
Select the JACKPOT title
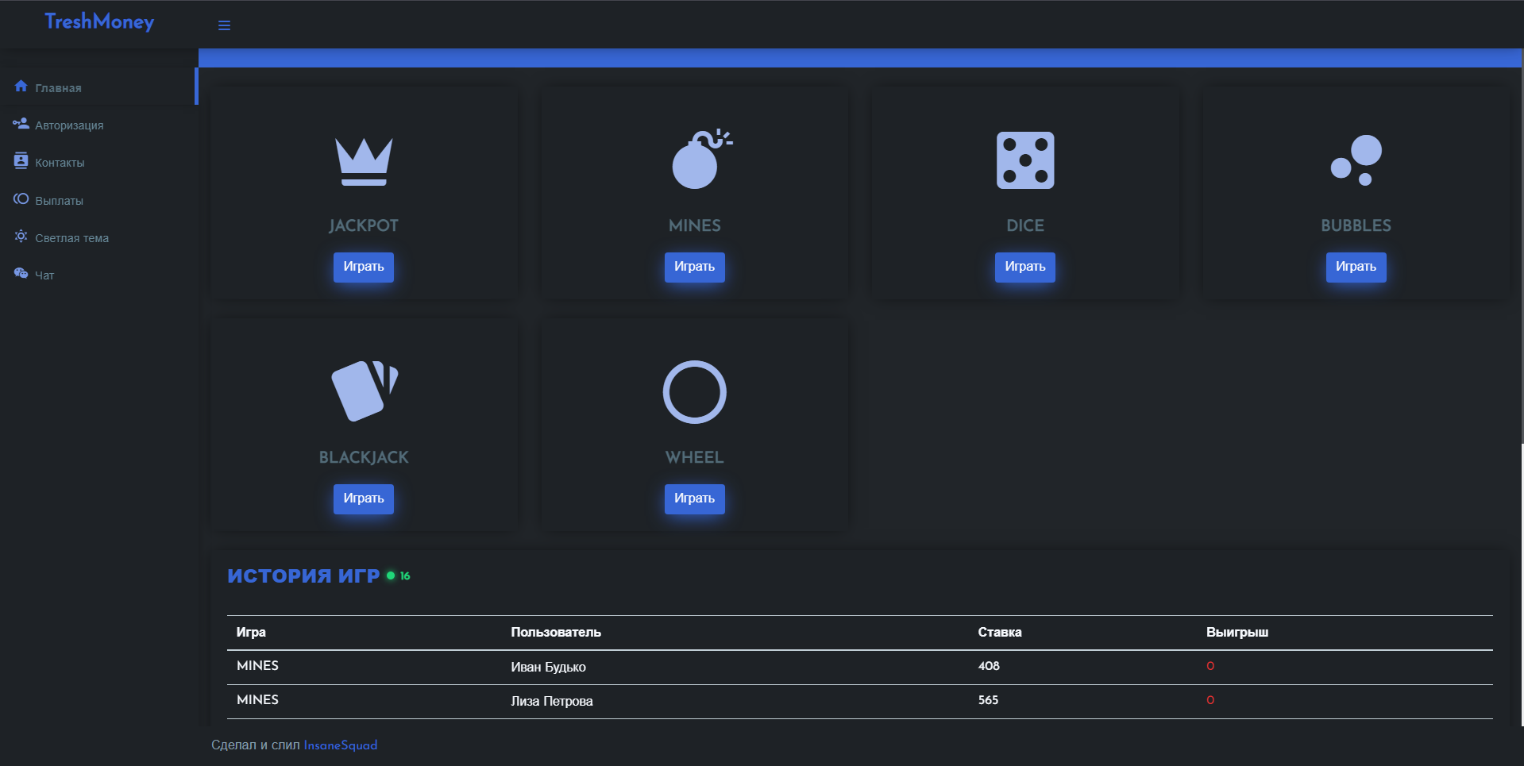click(364, 225)
